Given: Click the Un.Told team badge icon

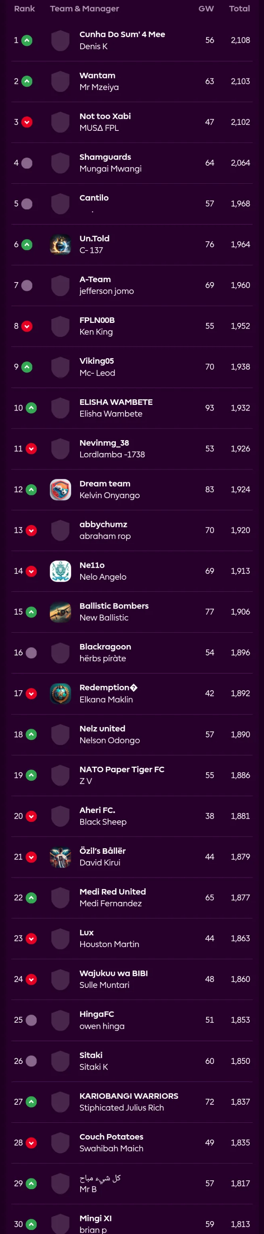Looking at the screenshot, I should [x=60, y=244].
